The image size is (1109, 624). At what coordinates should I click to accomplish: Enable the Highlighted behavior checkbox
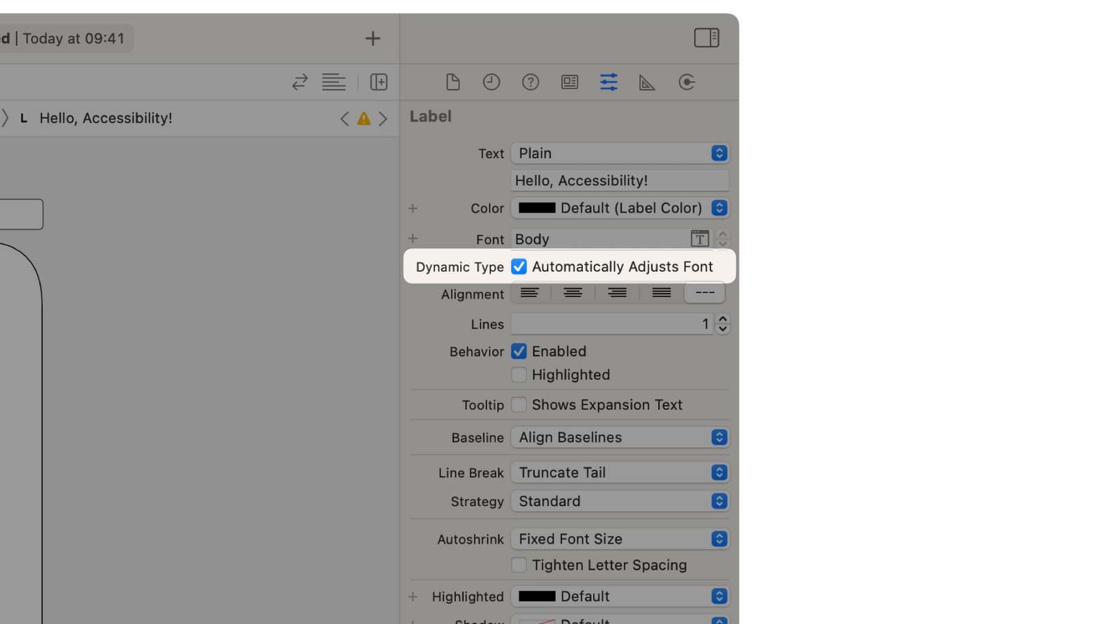[x=518, y=374]
